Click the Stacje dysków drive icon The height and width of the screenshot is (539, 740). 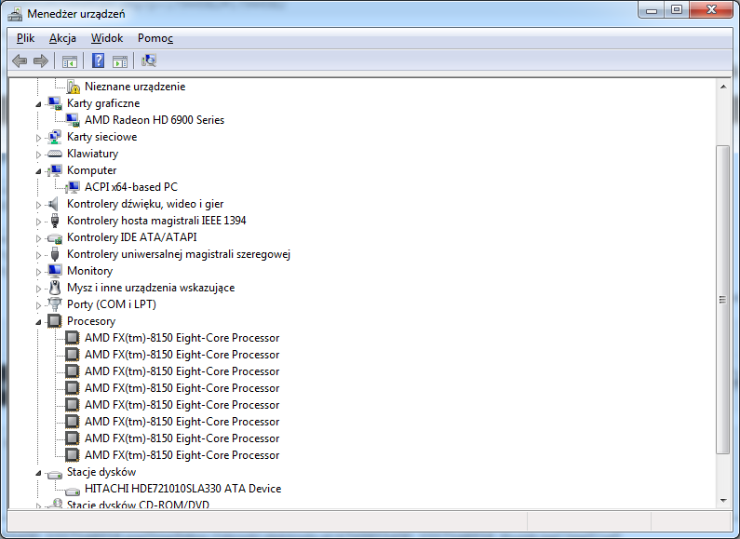[55, 474]
